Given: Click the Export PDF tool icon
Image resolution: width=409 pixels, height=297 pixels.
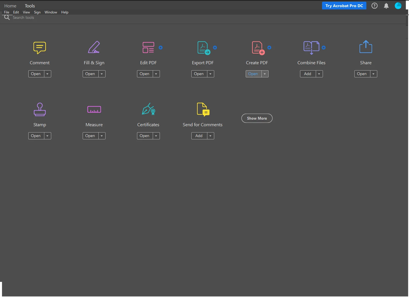Looking at the screenshot, I should (x=204, y=48).
